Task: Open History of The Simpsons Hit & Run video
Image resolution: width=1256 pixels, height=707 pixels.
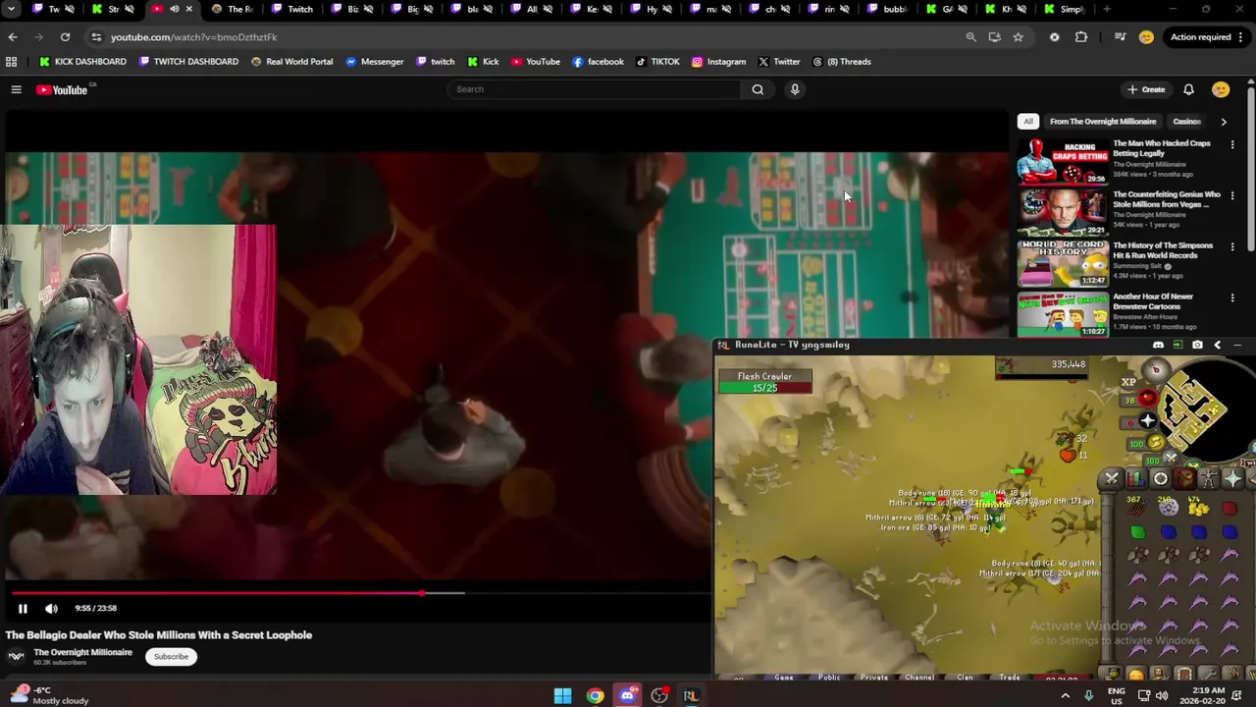Action: [x=1063, y=263]
